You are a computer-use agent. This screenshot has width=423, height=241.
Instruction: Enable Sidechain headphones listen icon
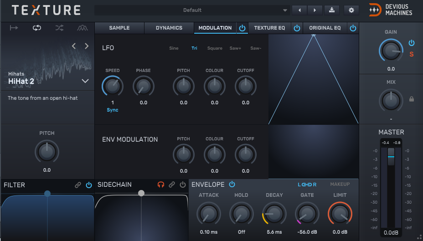161,185
